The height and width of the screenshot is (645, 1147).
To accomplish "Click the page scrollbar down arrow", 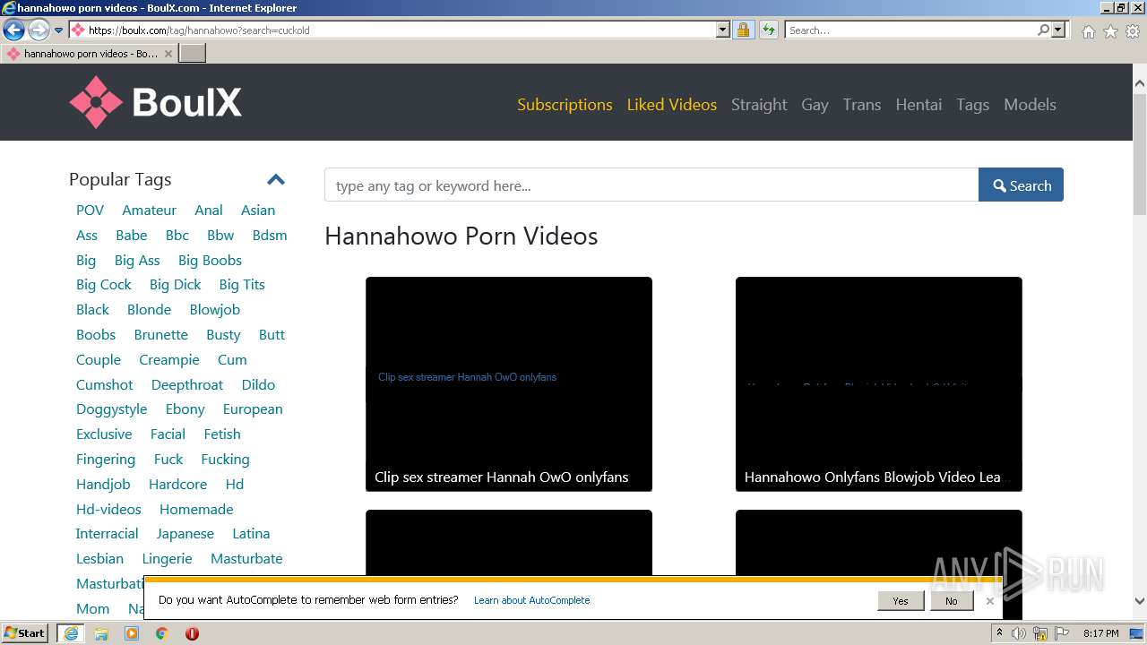I will click(x=1139, y=602).
